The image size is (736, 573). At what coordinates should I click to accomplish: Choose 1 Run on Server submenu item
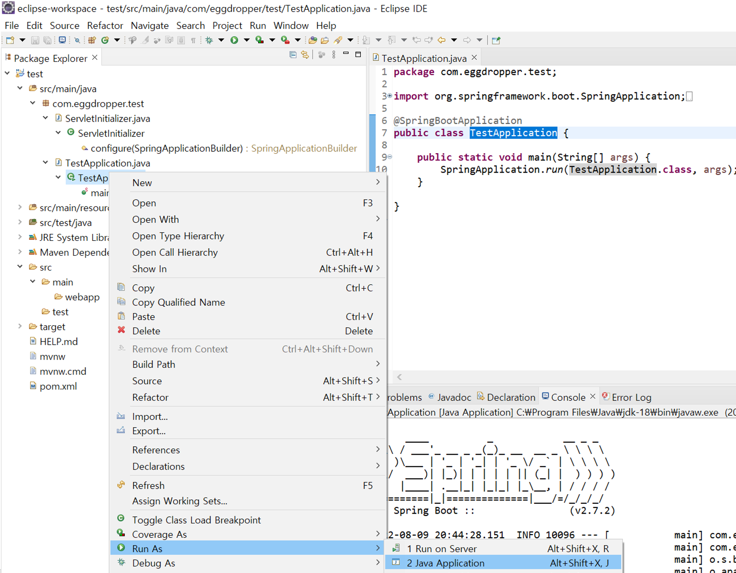click(503, 548)
